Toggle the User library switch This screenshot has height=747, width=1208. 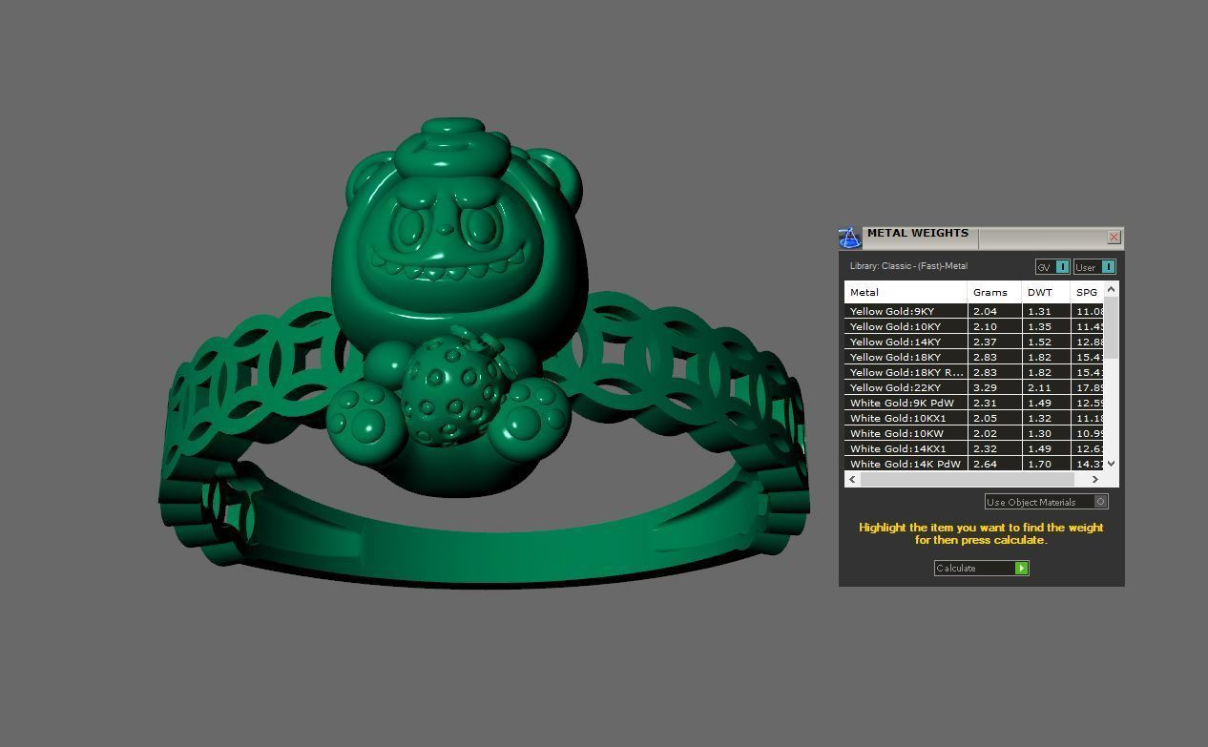tap(1094, 267)
